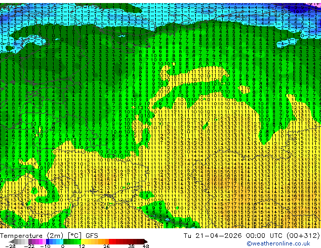Click the '-28' legend label
Viewport: 321px width, 248px height.
pyautogui.click(x=10, y=246)
